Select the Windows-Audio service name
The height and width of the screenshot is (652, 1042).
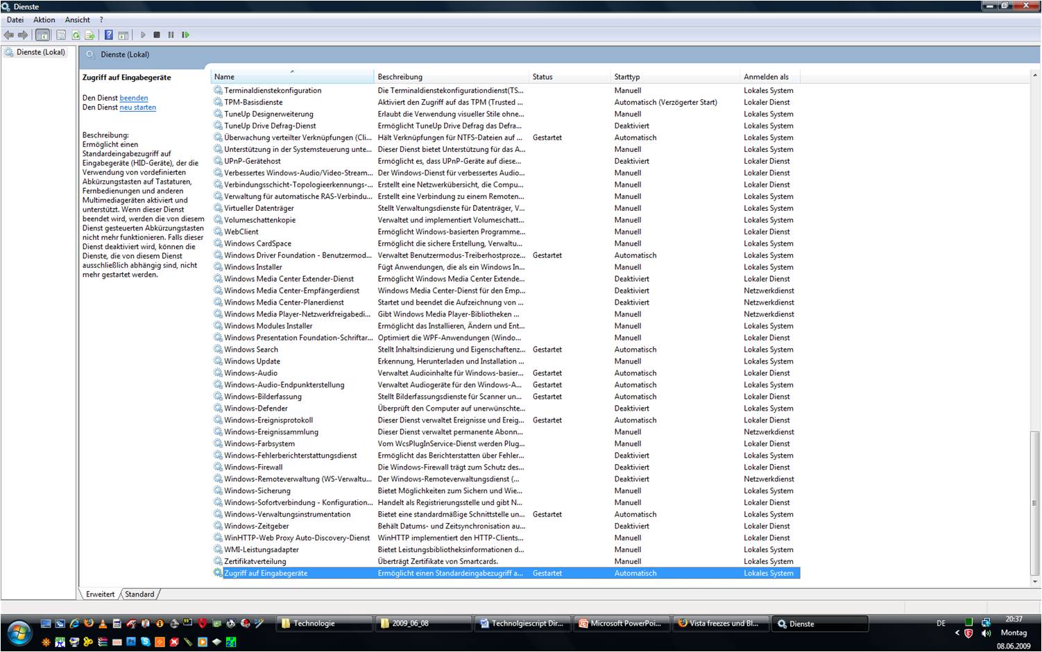coord(250,373)
